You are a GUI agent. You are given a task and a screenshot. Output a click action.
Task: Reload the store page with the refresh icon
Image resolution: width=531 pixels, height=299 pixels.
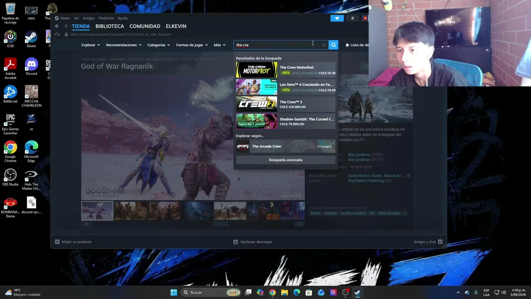[x=57, y=34]
